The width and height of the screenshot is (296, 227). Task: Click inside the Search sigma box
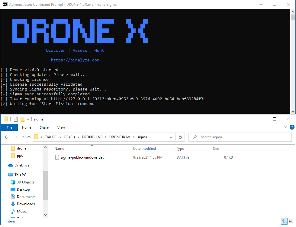[240, 137]
